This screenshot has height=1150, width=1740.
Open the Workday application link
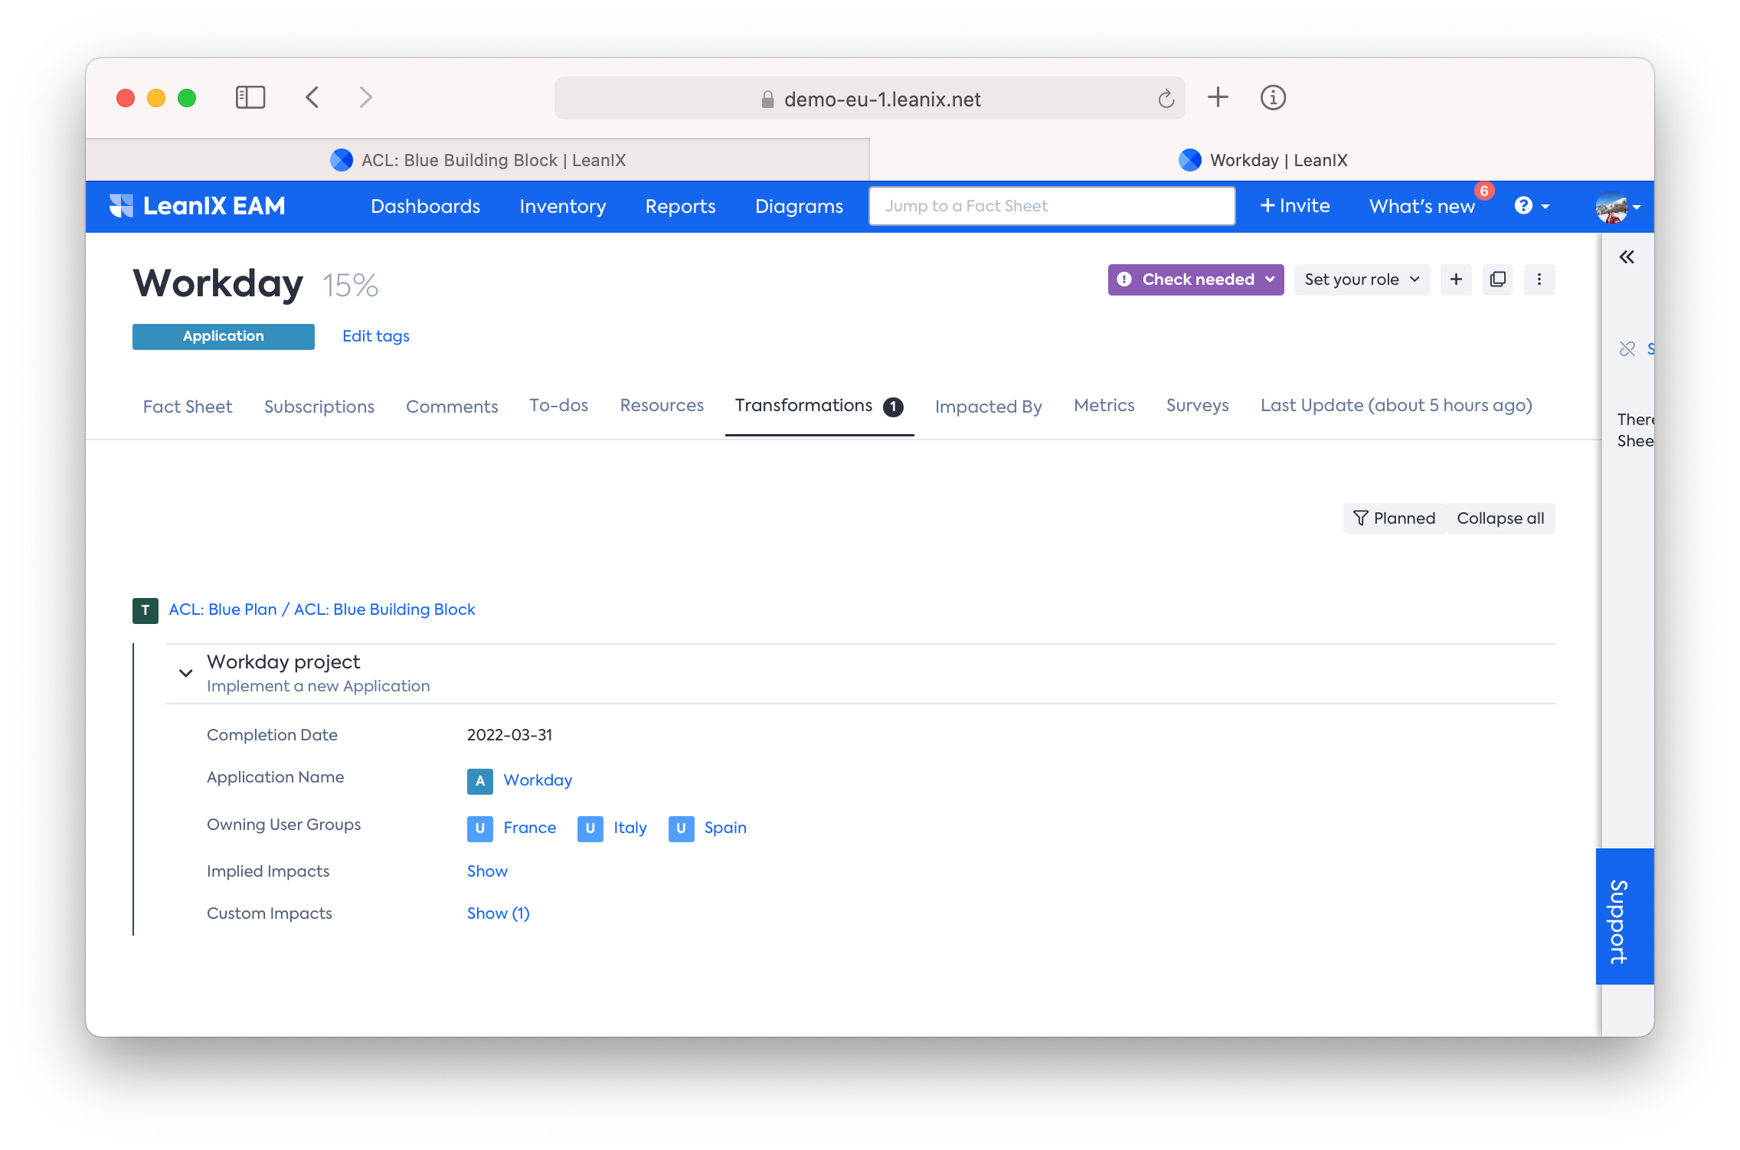click(538, 780)
